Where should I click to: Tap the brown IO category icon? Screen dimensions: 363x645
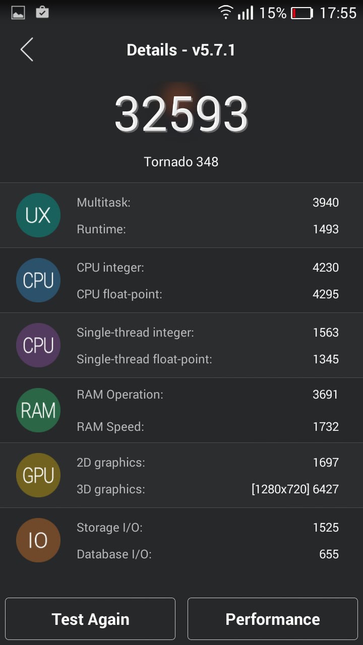click(38, 540)
